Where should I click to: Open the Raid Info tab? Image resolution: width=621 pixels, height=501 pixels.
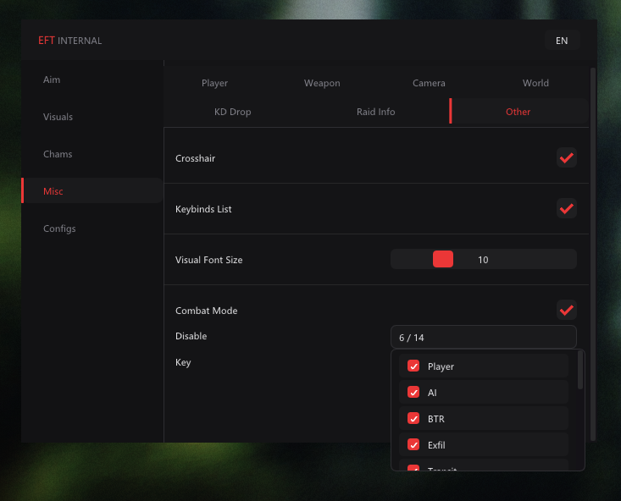(x=376, y=112)
